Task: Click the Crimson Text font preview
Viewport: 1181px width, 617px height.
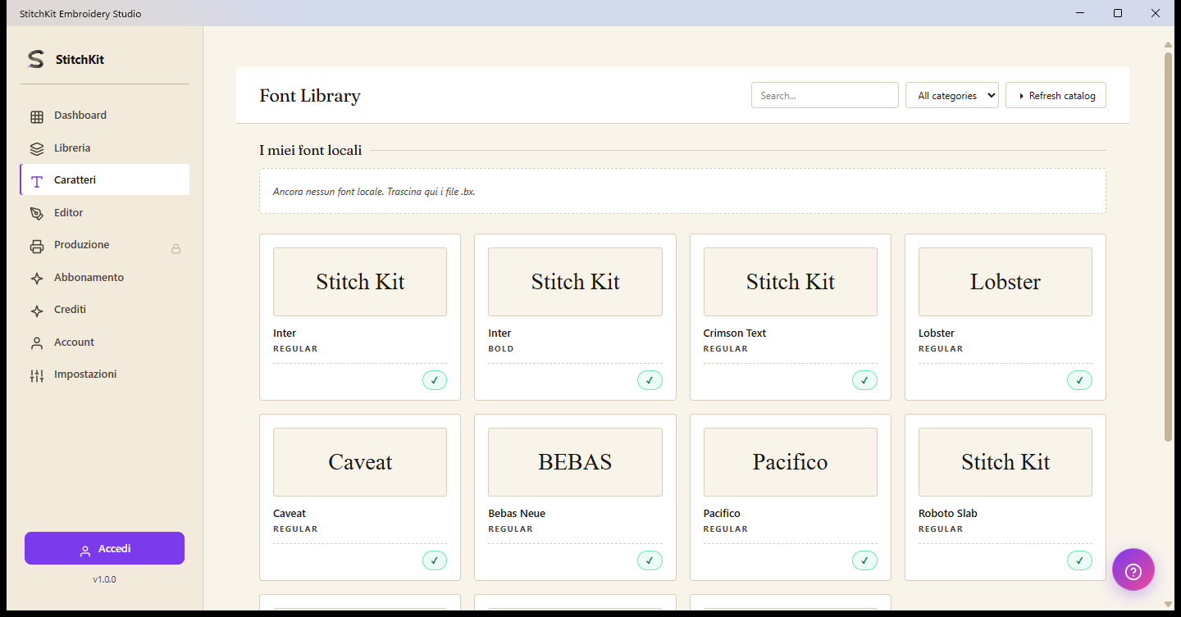Action: 790,282
